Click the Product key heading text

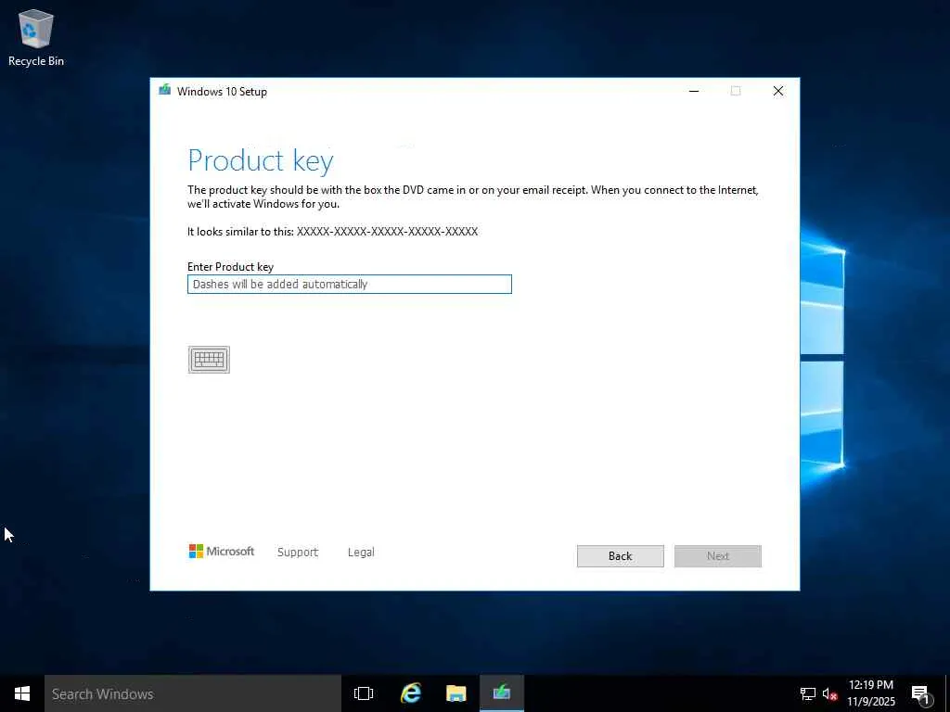[x=261, y=160]
